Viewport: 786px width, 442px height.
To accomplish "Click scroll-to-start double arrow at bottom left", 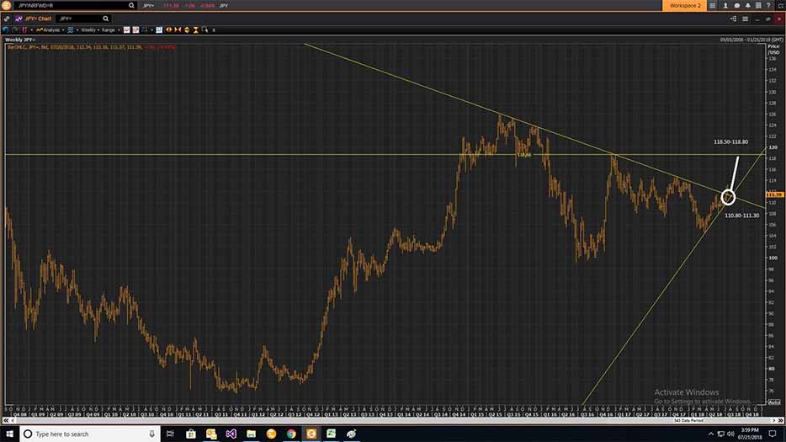I will click(6, 420).
